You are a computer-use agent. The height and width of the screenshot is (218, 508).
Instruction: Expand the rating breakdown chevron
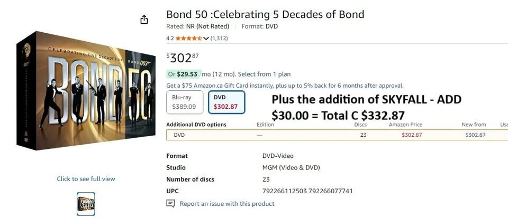206,39
